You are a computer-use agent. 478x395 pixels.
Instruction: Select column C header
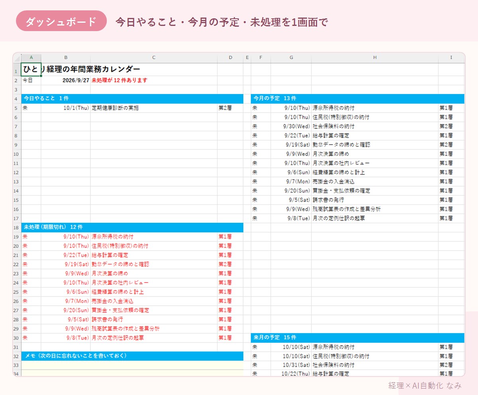point(154,58)
